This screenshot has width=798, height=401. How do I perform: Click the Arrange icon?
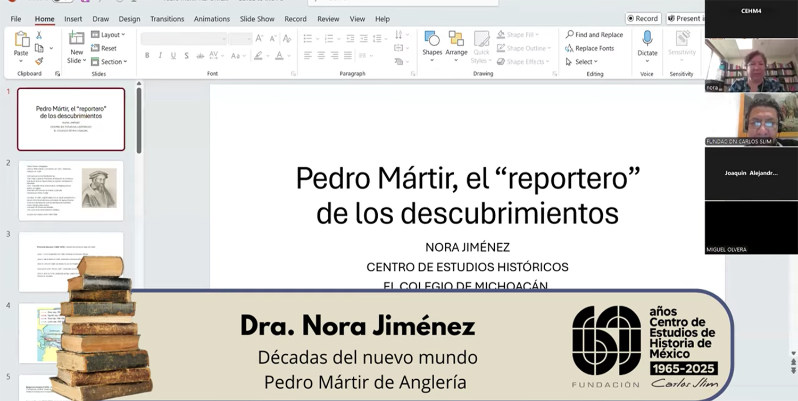pos(456,39)
